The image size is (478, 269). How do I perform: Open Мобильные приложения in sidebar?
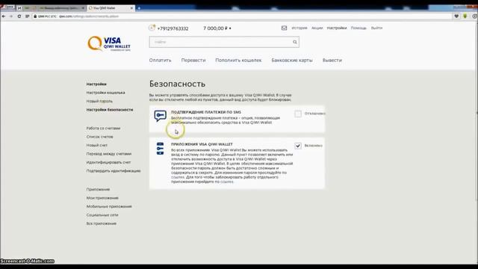tap(109, 206)
